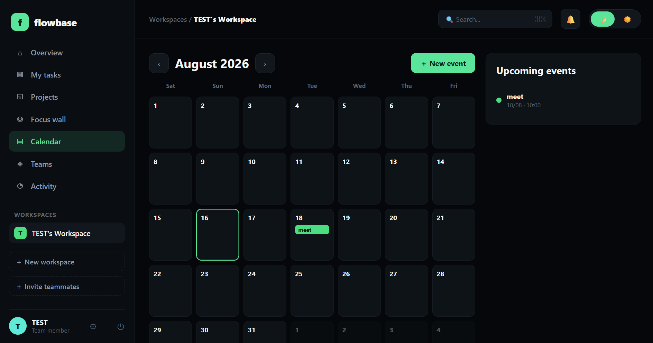
Task: Click New workspace button
Action: pos(67,262)
